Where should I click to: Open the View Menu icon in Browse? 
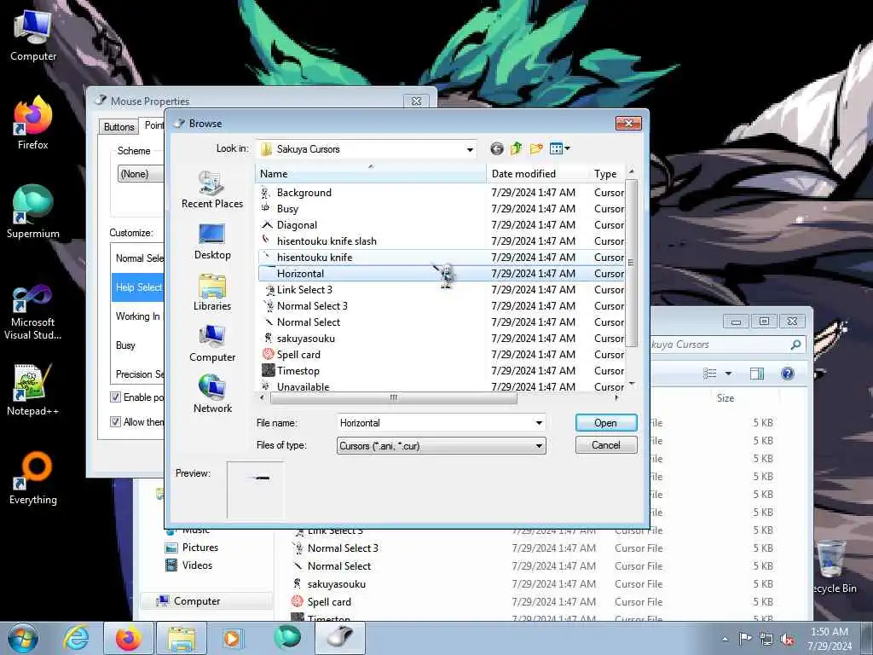[x=559, y=148]
